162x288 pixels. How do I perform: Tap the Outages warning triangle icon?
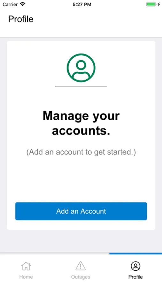click(81, 266)
